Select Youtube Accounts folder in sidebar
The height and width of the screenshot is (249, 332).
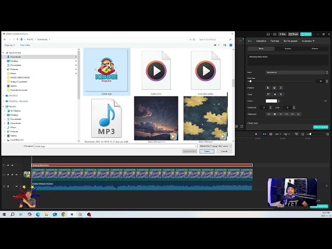[19, 90]
